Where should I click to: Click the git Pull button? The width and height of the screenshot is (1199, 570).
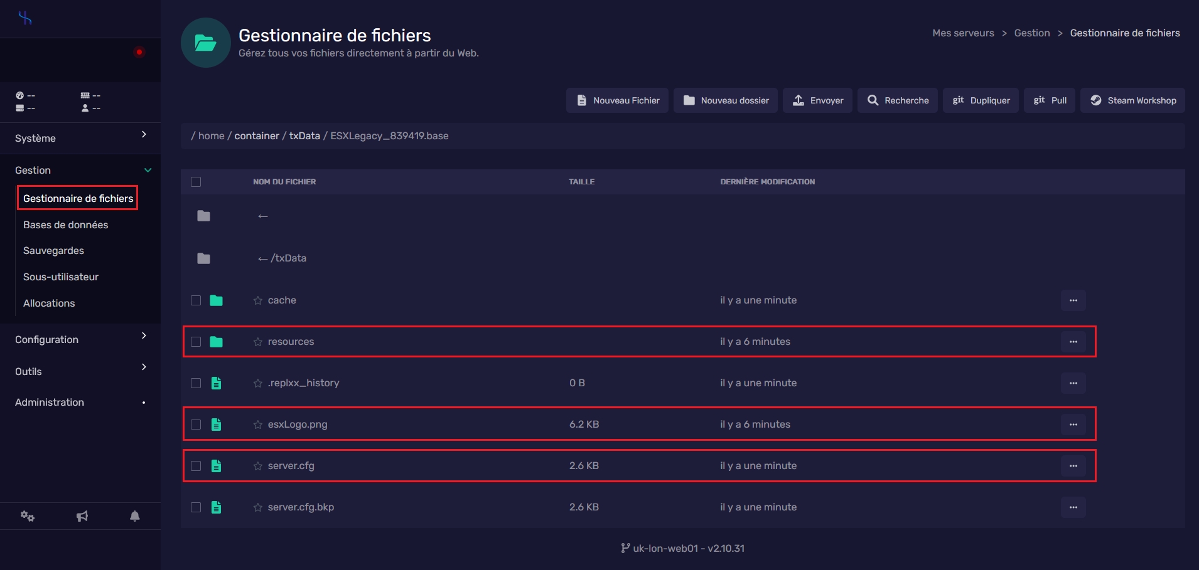[x=1050, y=100]
